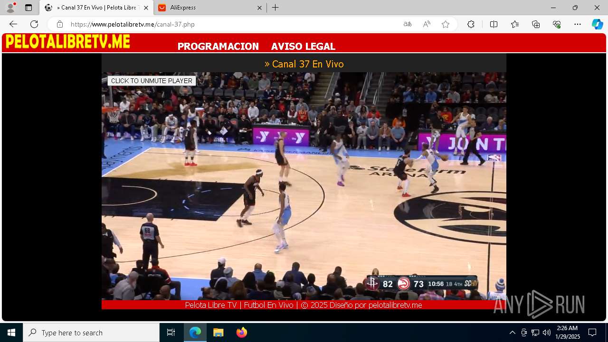Open Collections panel
Viewport: 608px width, 342px height.
(x=536, y=24)
